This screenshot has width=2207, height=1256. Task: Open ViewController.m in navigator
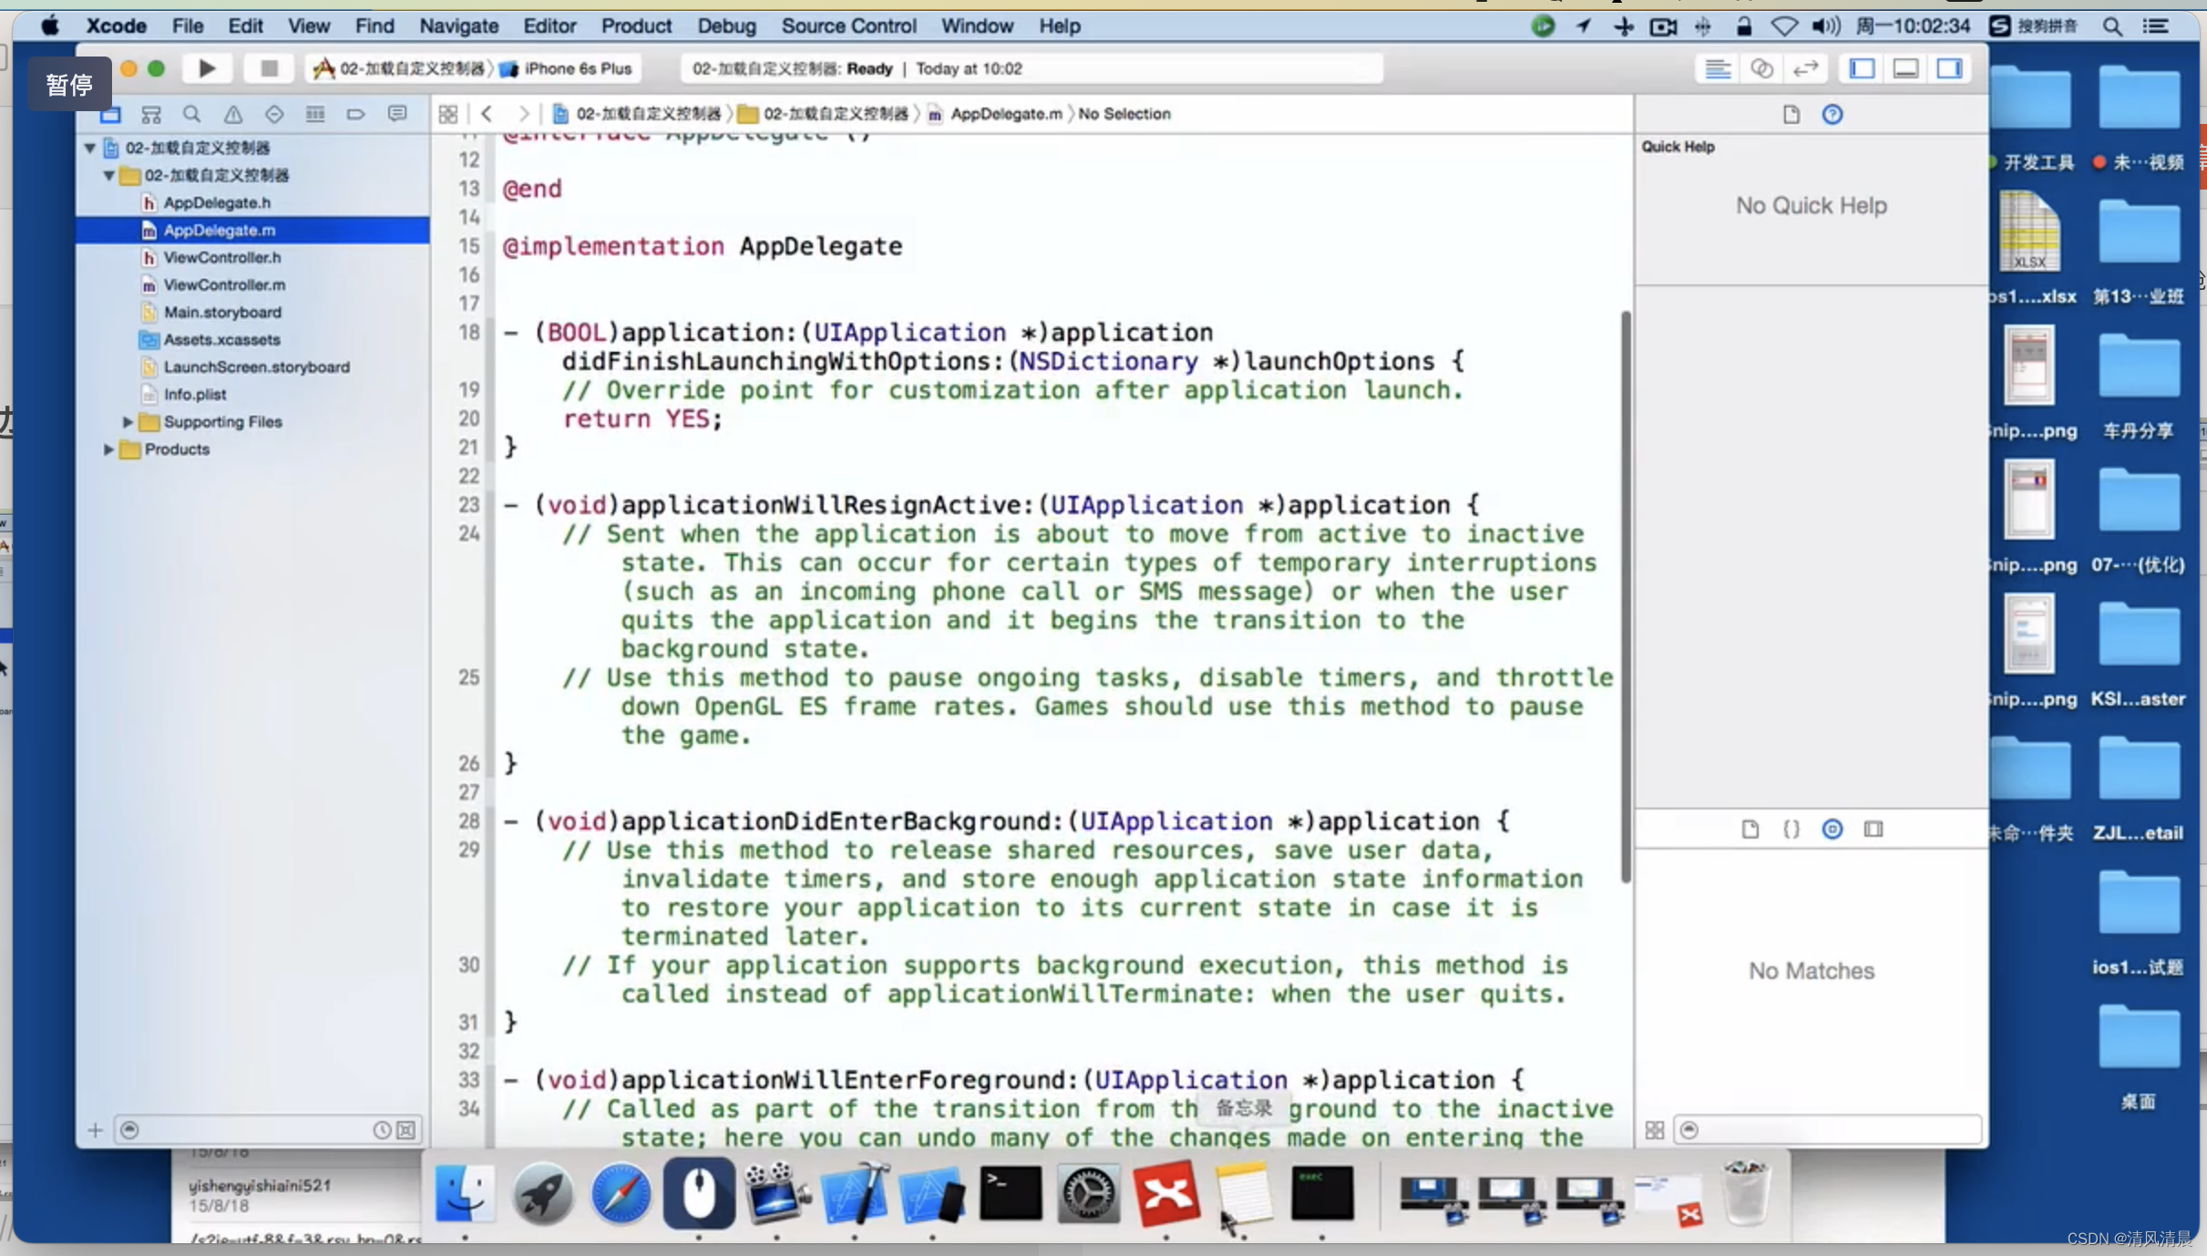[224, 285]
